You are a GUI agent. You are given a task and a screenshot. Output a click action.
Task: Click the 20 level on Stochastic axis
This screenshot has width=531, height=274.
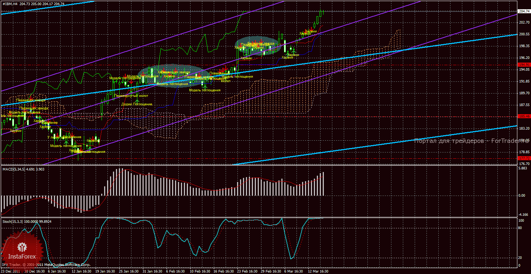pos(521,258)
